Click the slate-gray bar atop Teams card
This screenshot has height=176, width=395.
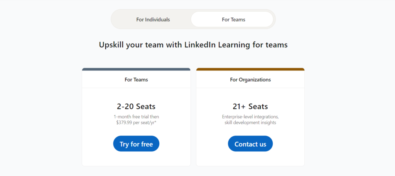pyautogui.click(x=136, y=69)
